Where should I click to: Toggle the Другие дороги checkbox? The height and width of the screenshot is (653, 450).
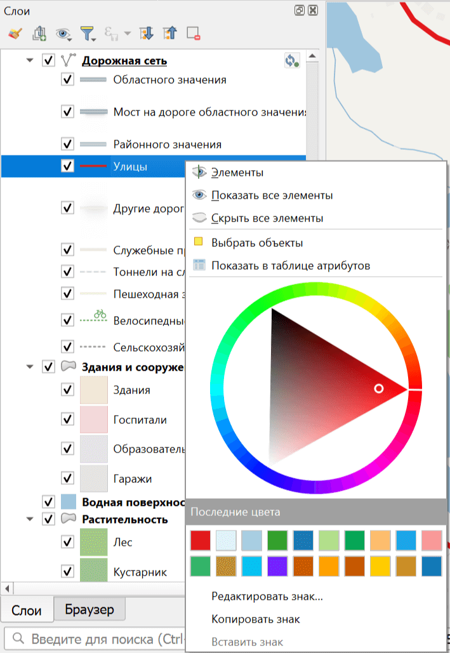click(x=67, y=208)
